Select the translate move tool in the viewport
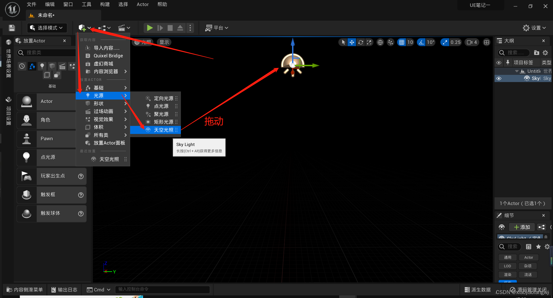Screen dimensions: 553x298 click(x=352, y=42)
